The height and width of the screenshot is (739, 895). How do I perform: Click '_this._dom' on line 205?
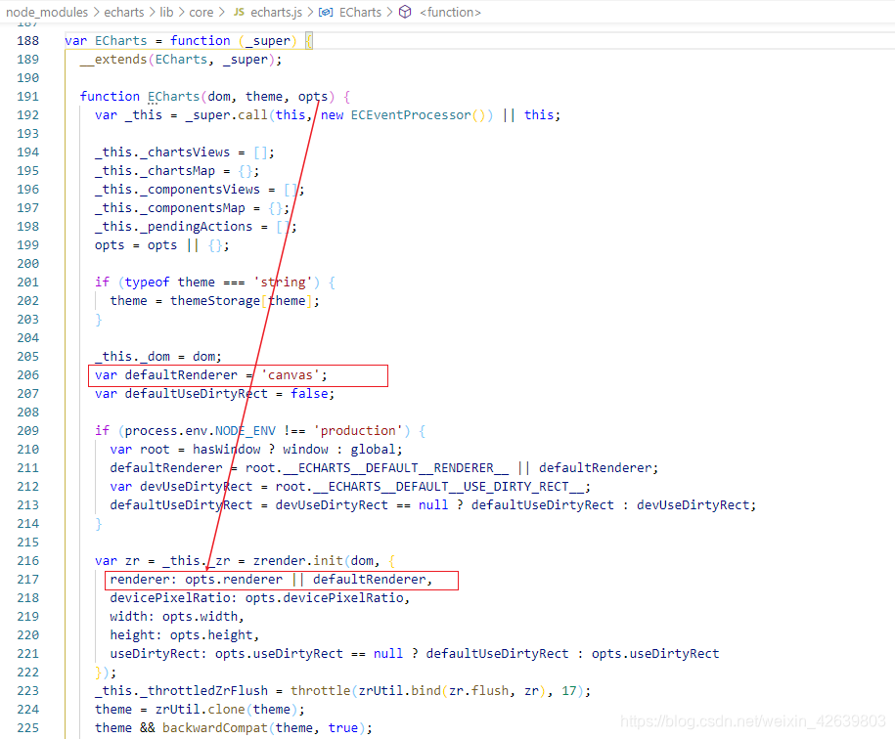pyautogui.click(x=132, y=357)
